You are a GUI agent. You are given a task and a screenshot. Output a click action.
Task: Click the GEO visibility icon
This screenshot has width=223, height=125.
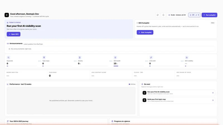(187, 57)
